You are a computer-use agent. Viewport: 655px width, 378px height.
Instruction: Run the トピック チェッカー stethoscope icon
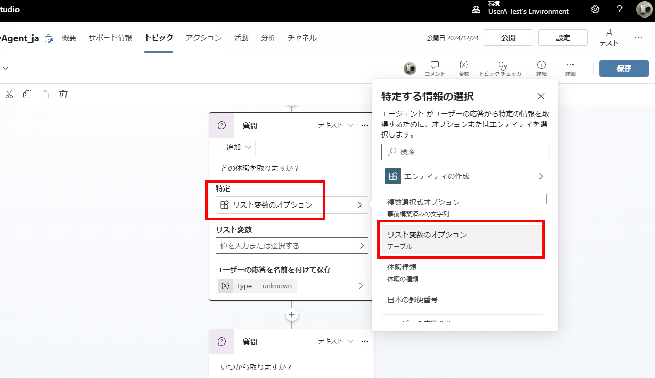coord(502,67)
